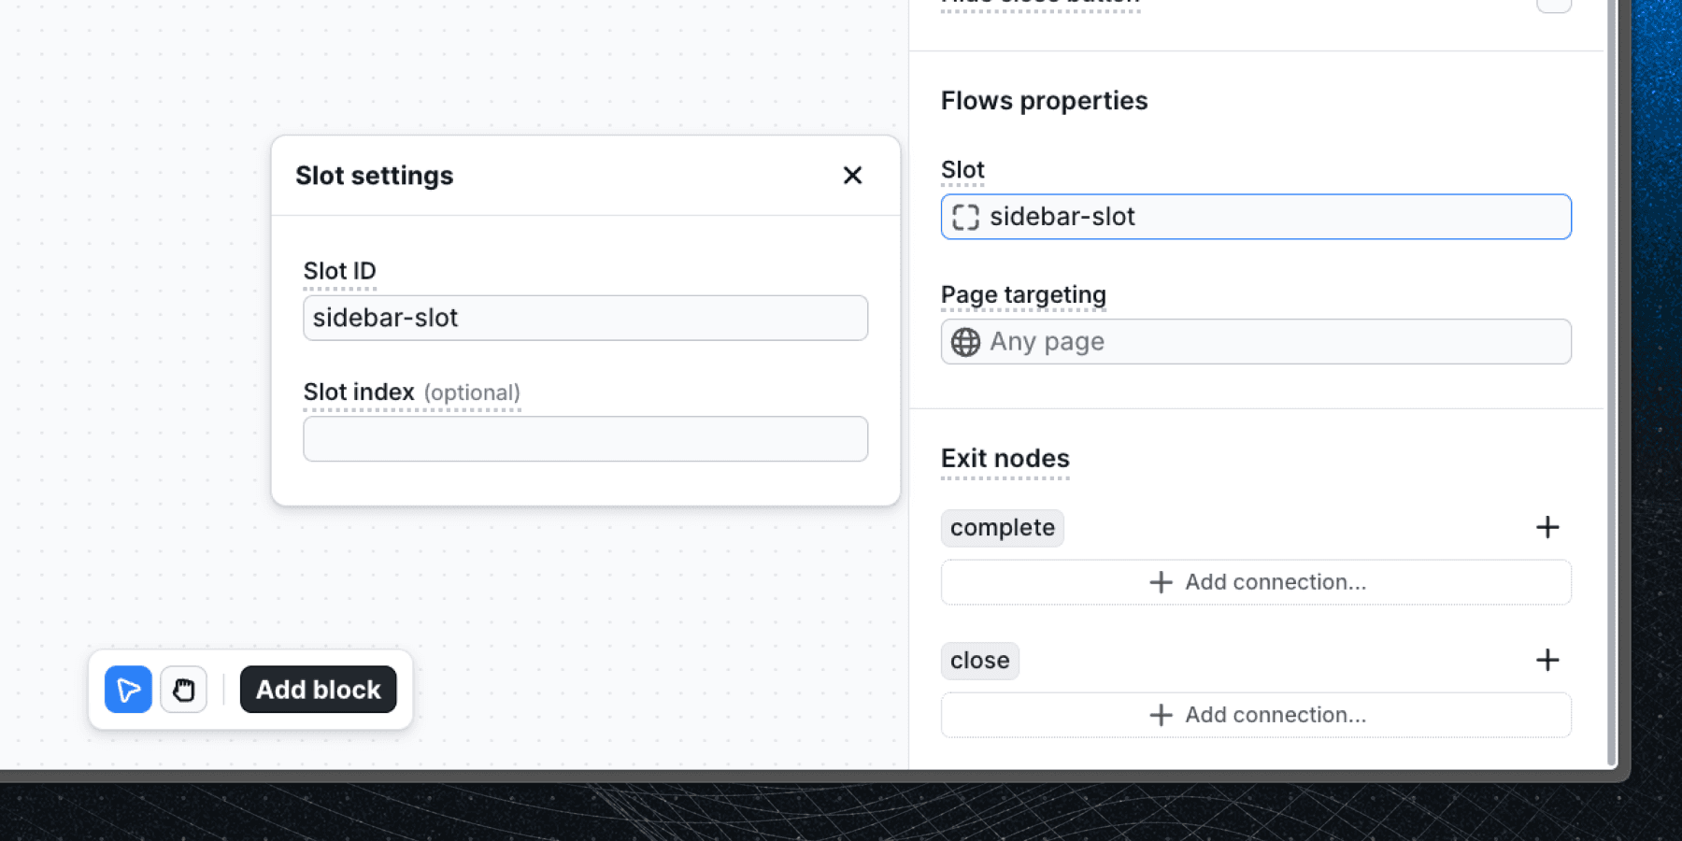The width and height of the screenshot is (1682, 841).
Task: Toggle the checkbox at panel top right
Action: pyautogui.click(x=1553, y=5)
